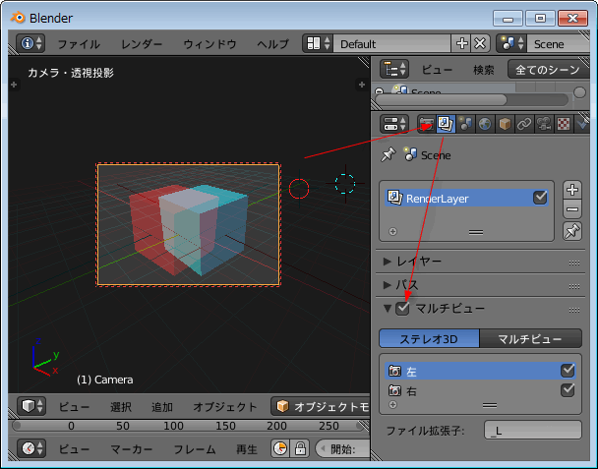The height and width of the screenshot is (469, 598).
Task: Click the Scene name field in header
Action: 559,43
